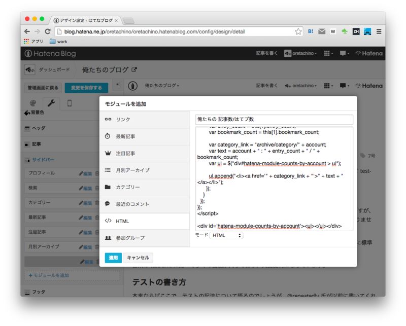Click the green tree extension icon
This screenshot has width=406, height=326.
(345, 31)
